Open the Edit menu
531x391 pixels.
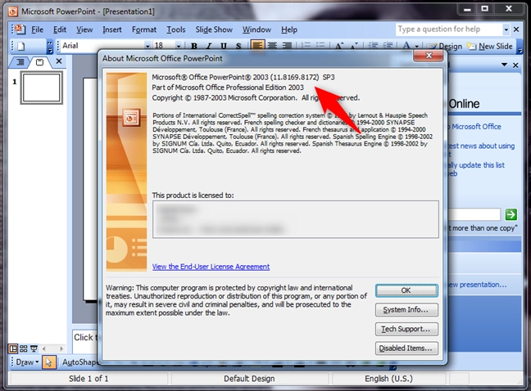point(60,29)
